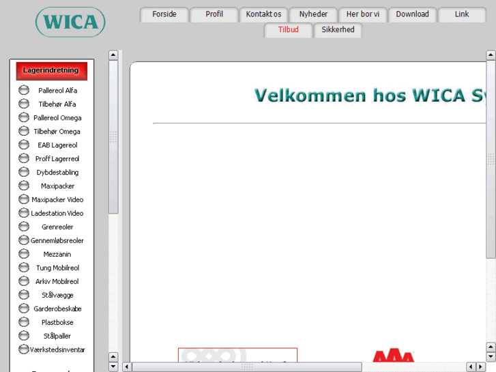
Task: Open the Maxipacker Video link
Action: click(57, 199)
